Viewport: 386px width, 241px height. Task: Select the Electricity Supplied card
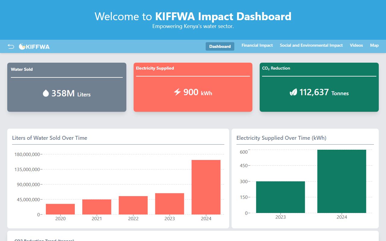193,87
